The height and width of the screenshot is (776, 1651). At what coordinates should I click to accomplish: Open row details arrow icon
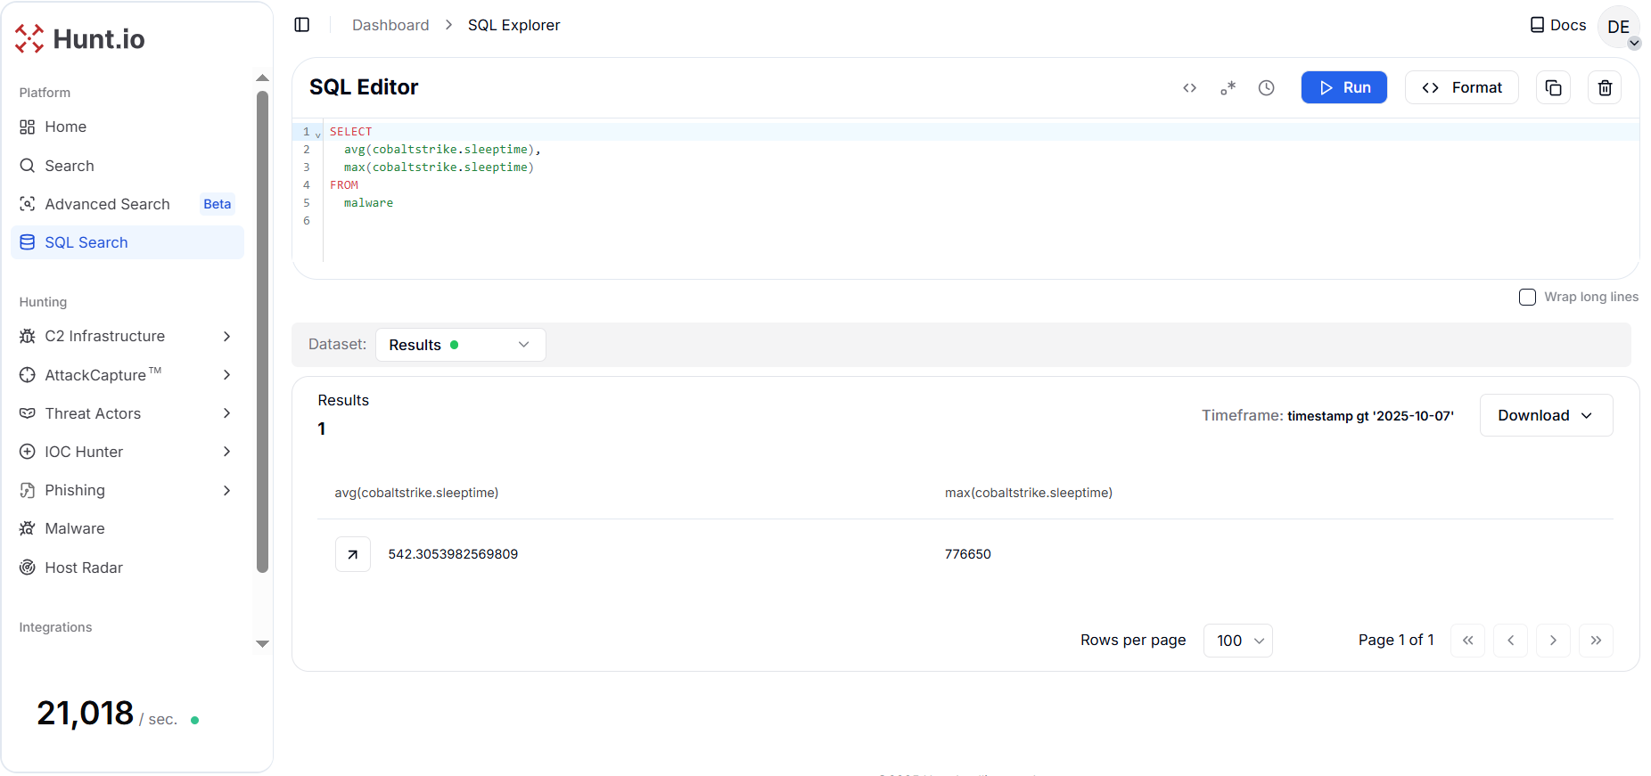click(353, 554)
